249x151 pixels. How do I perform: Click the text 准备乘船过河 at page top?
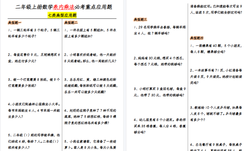point(216,9)
